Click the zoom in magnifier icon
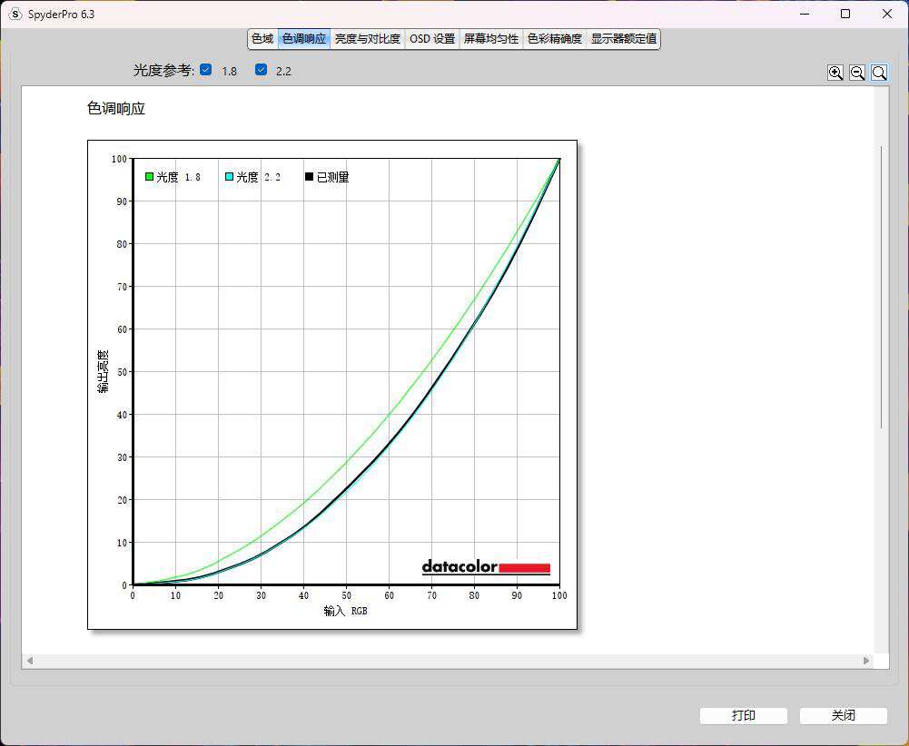Image resolution: width=909 pixels, height=746 pixels. pos(835,73)
